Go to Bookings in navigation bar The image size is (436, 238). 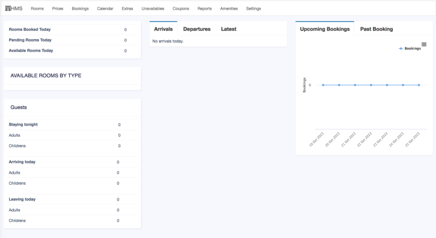[80, 9]
